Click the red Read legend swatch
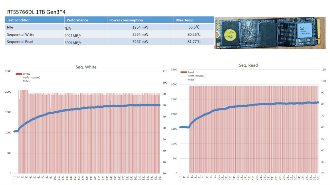The width and height of the screenshot is (330, 185). (184, 72)
